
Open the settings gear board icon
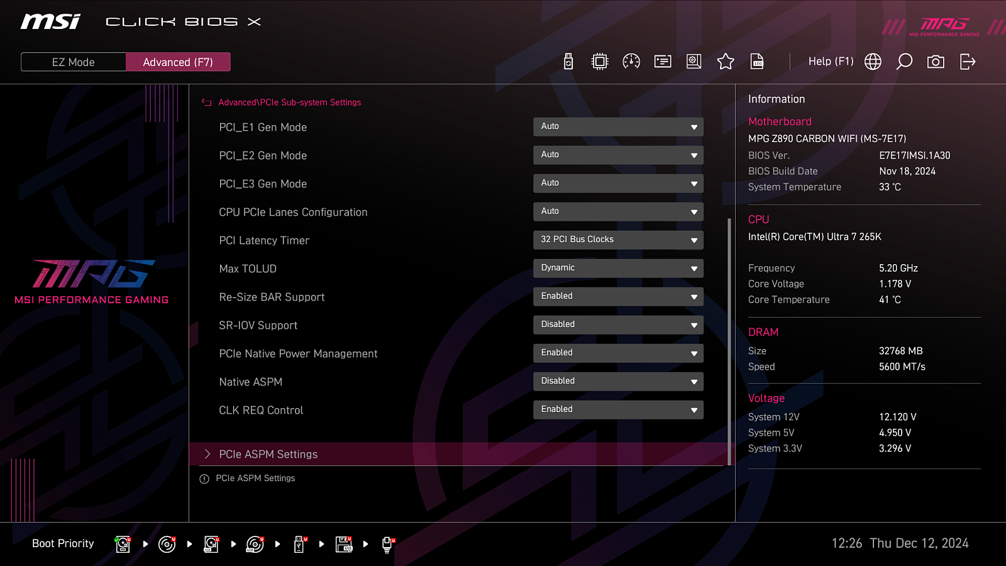[x=694, y=62]
